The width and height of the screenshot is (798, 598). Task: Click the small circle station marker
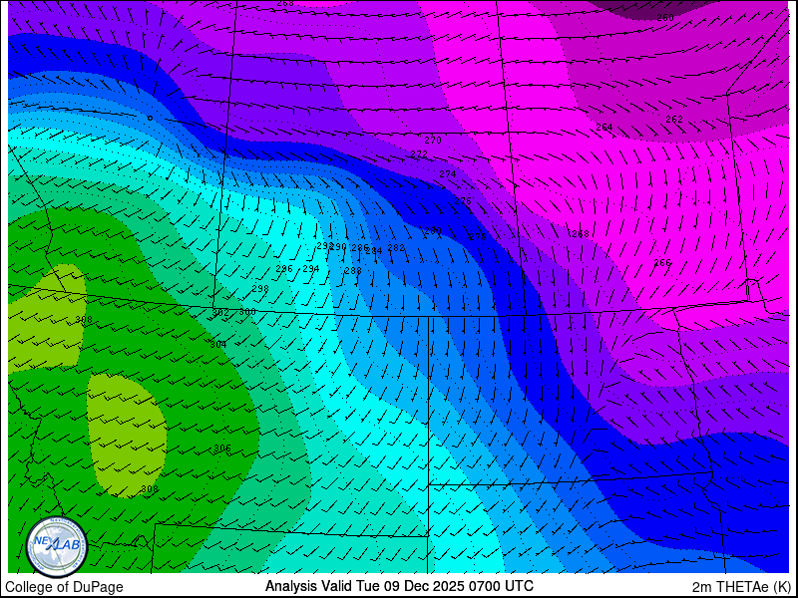pos(150,118)
